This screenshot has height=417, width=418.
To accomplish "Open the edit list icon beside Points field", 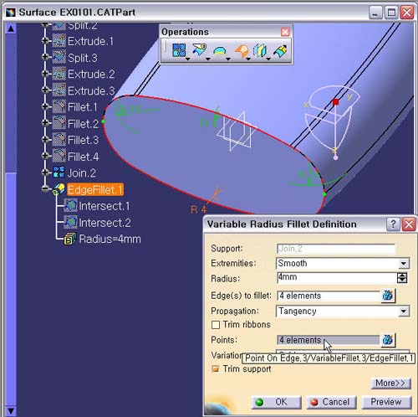I will (x=388, y=340).
